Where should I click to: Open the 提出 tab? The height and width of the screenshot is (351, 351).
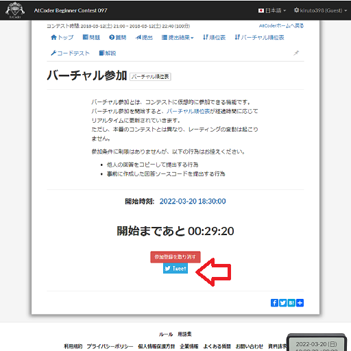pyautogui.click(x=144, y=37)
